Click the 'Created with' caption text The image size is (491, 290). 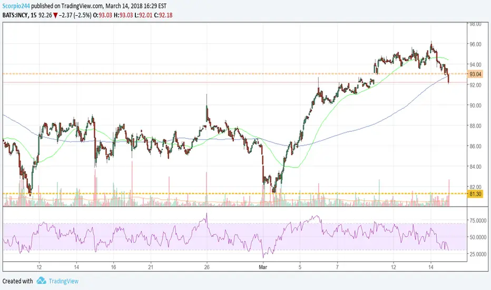point(17,281)
